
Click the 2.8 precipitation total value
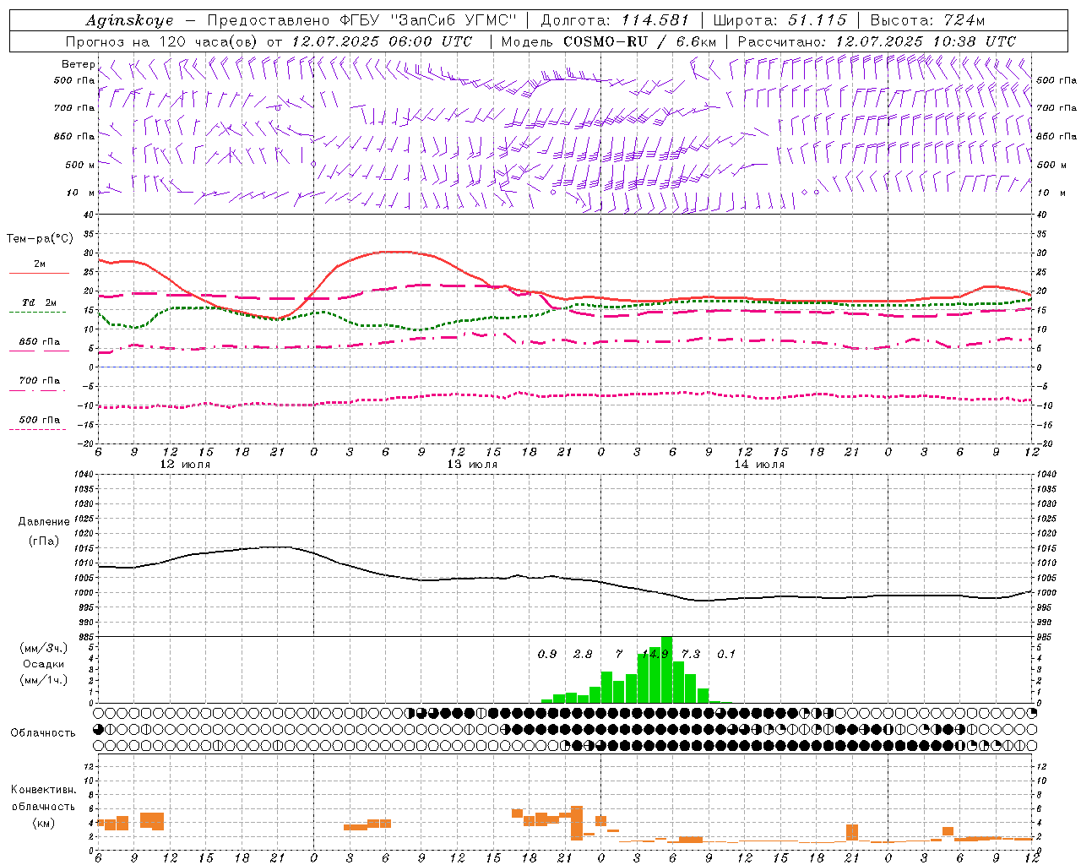click(x=583, y=654)
